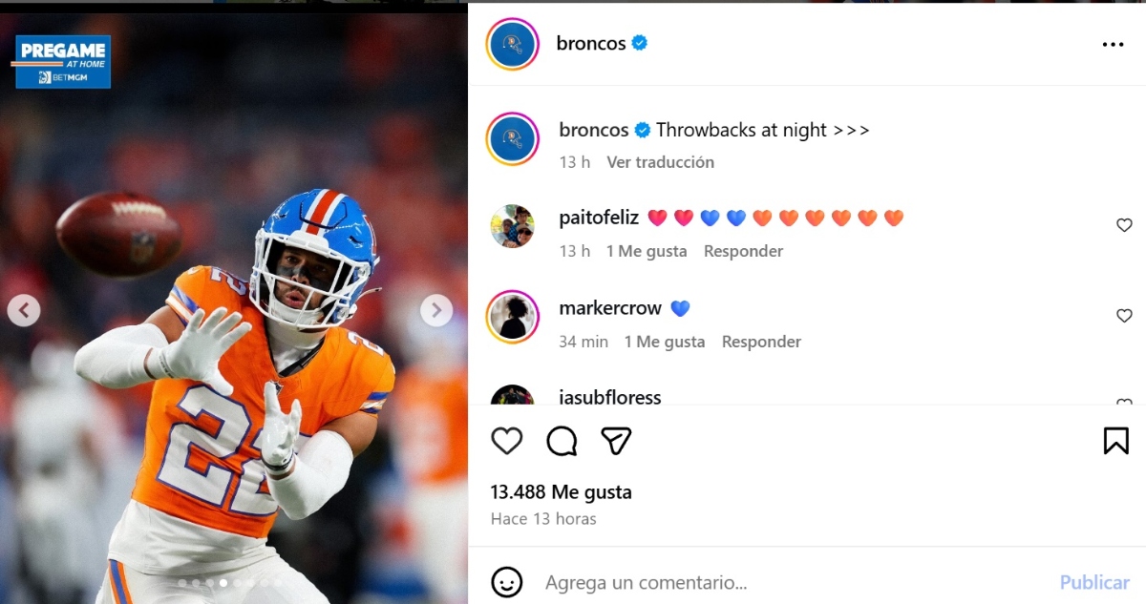Like paitofeliz's comment with the small heart
The width and height of the screenshot is (1146, 604).
click(x=1124, y=225)
